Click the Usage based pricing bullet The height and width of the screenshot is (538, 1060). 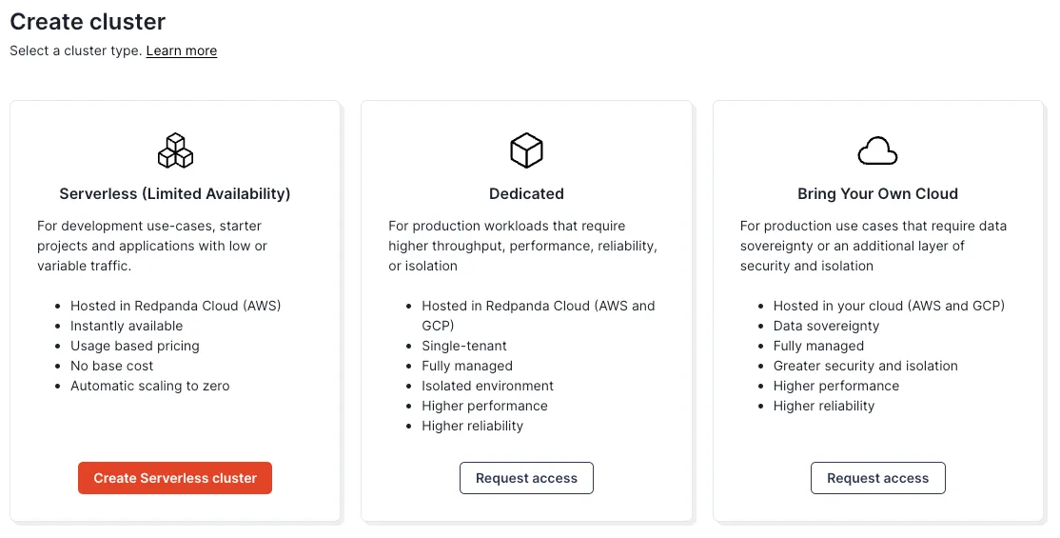click(135, 346)
